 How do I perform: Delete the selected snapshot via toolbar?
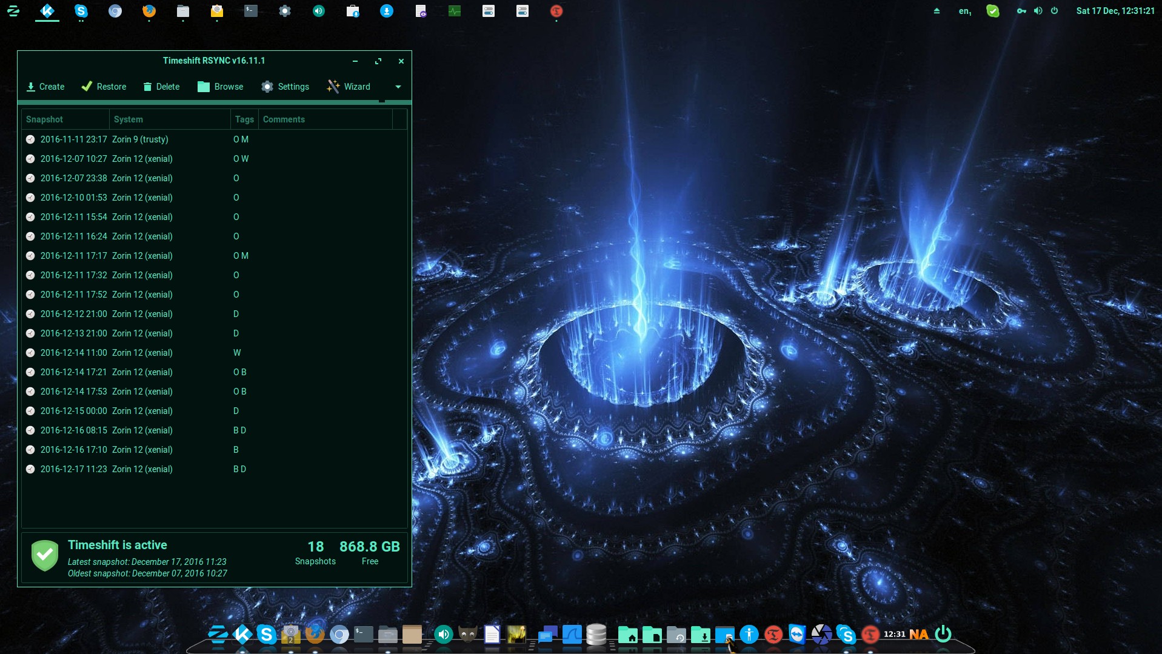[x=161, y=87]
